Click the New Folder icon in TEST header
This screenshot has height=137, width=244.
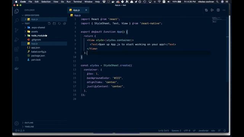tap(54, 24)
